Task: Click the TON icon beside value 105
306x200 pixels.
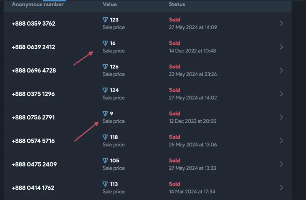Action: 105,161
